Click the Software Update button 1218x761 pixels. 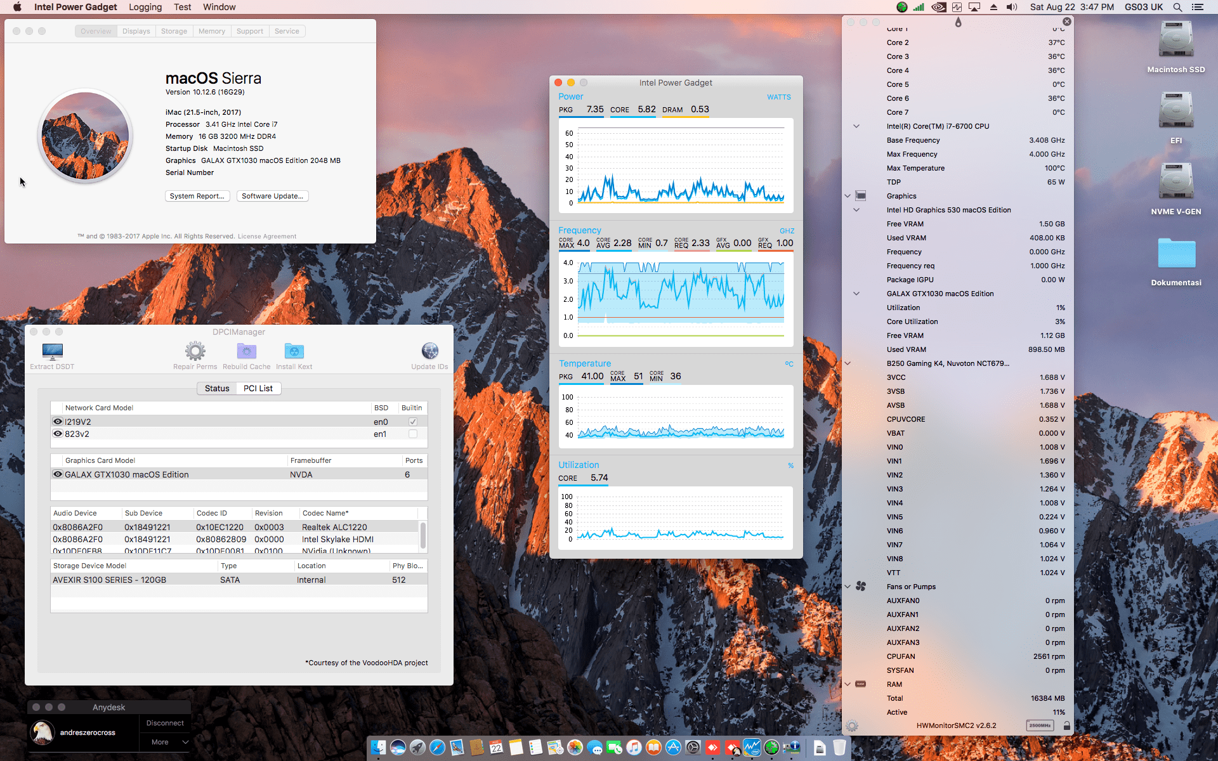point(272,196)
